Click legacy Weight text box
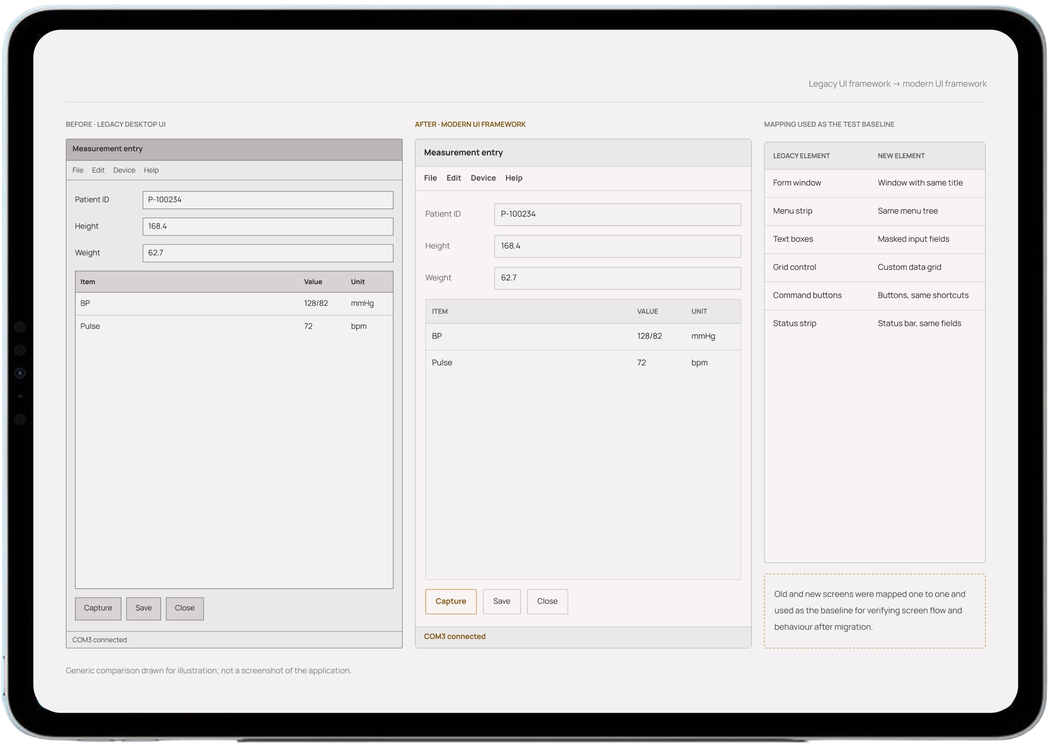 (268, 253)
